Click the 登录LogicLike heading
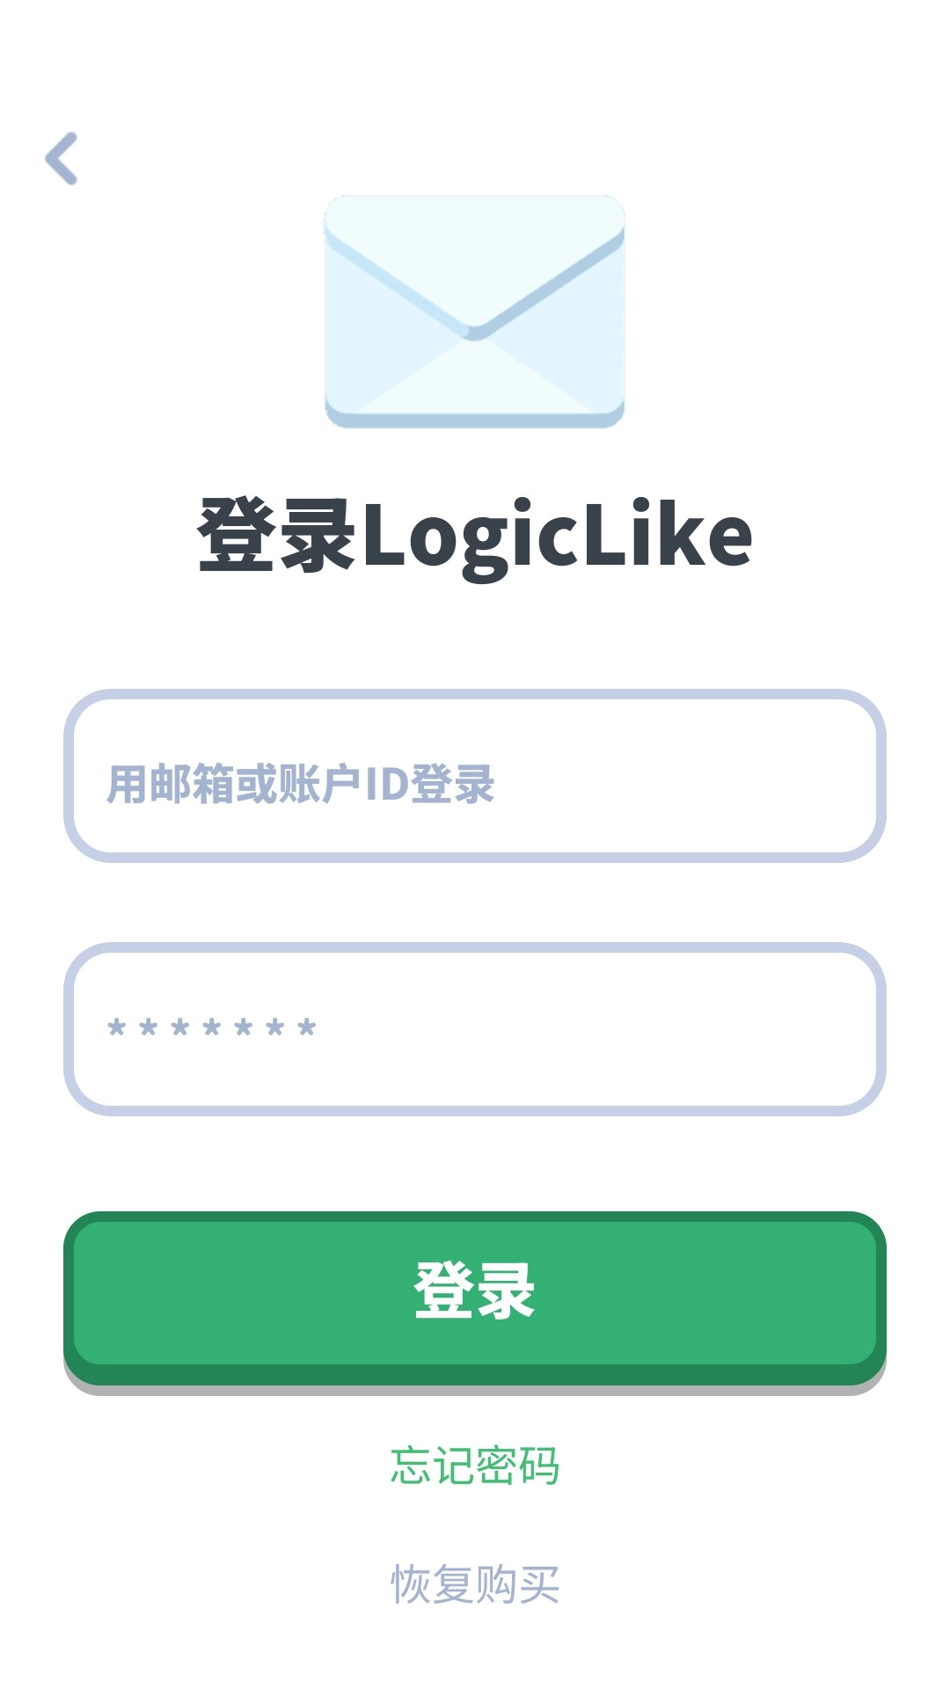 475,537
